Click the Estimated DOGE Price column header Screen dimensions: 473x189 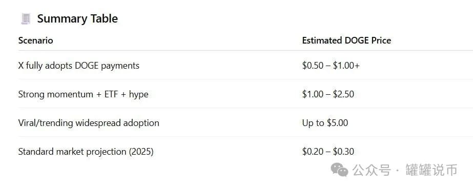[346, 40]
